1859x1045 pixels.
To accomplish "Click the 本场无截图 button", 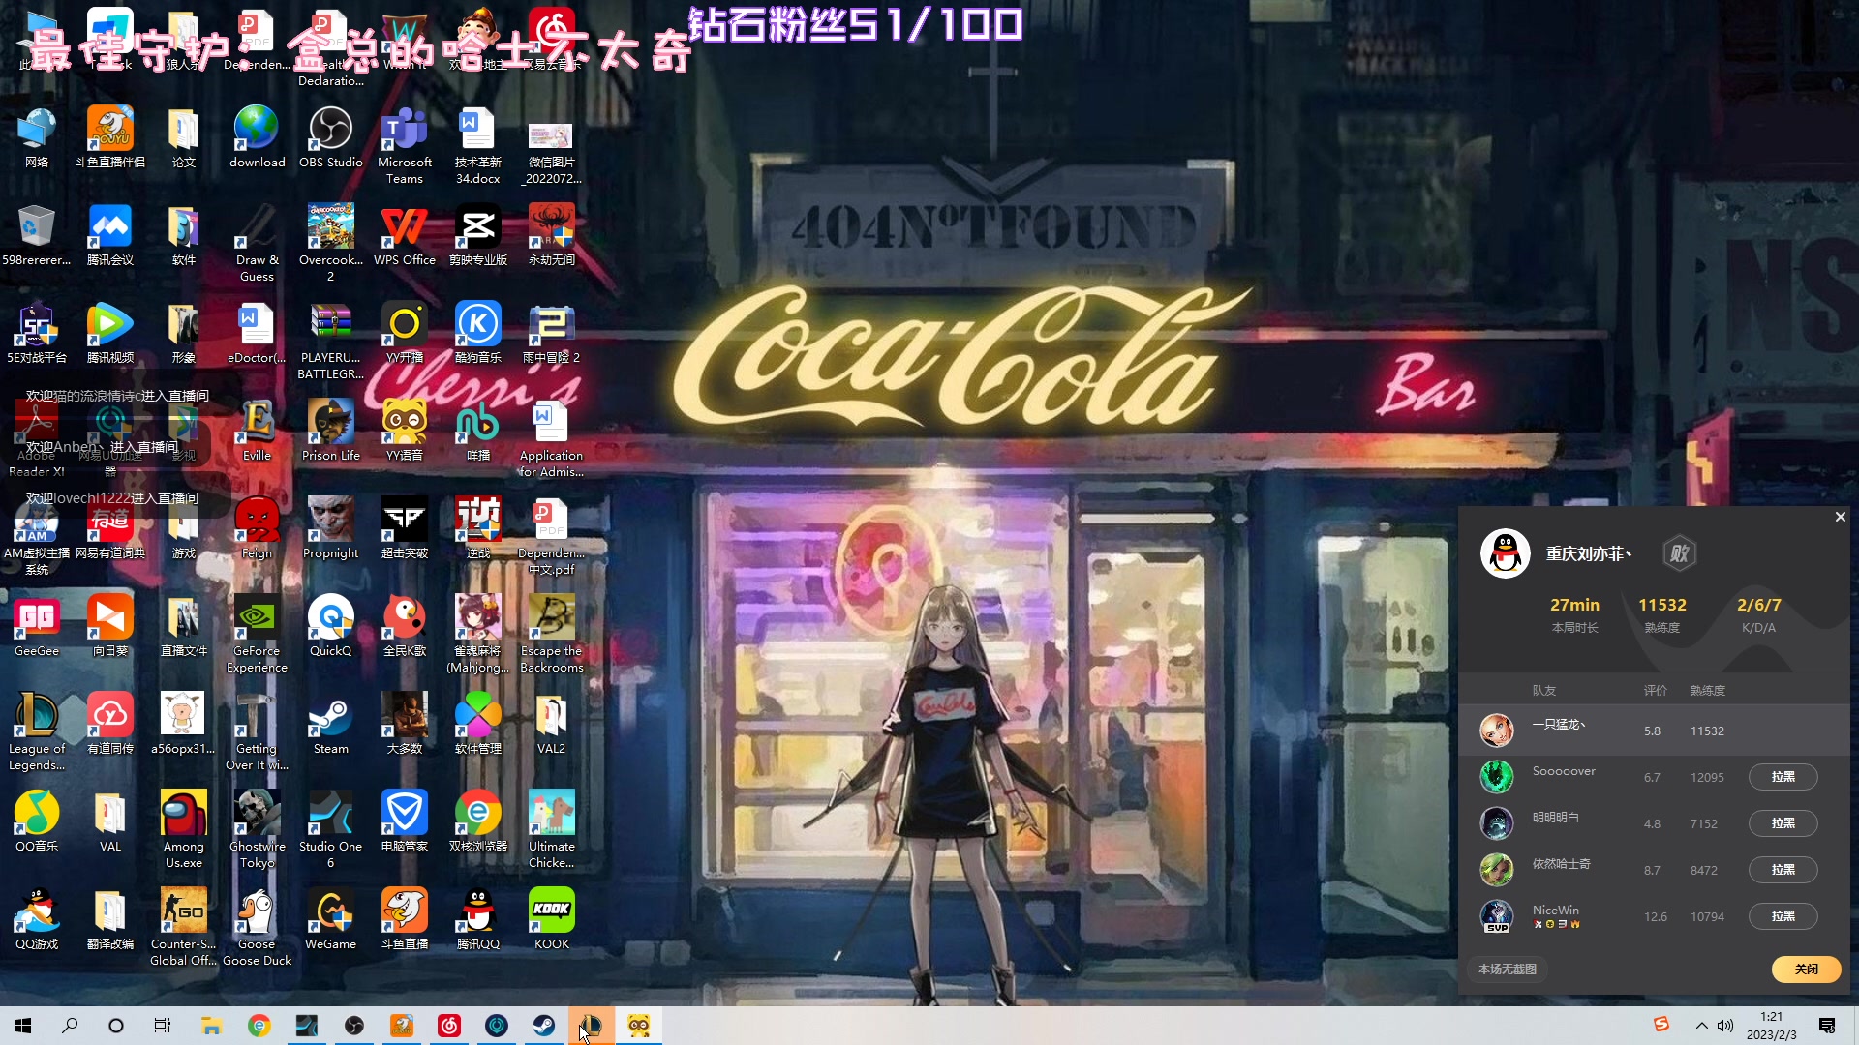I will (1507, 969).
